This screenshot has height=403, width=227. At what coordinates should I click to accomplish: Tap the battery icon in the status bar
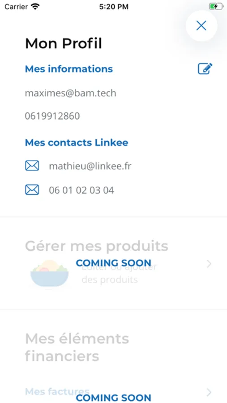[x=216, y=6]
